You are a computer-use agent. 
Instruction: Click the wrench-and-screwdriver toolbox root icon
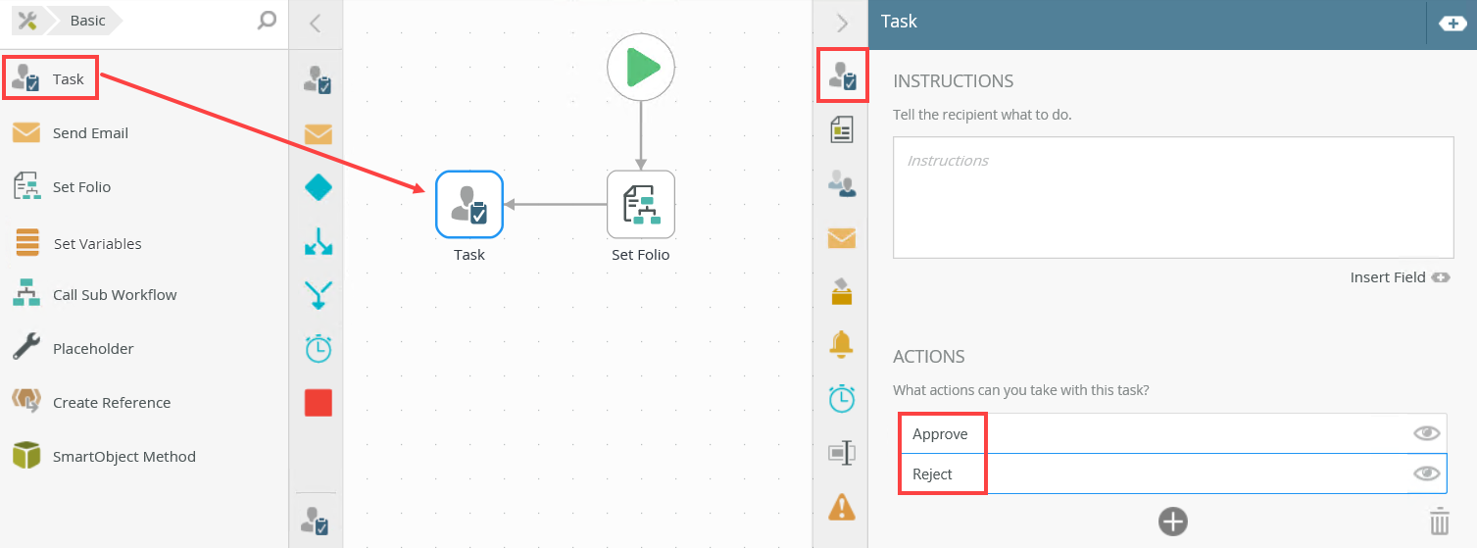pos(27,21)
